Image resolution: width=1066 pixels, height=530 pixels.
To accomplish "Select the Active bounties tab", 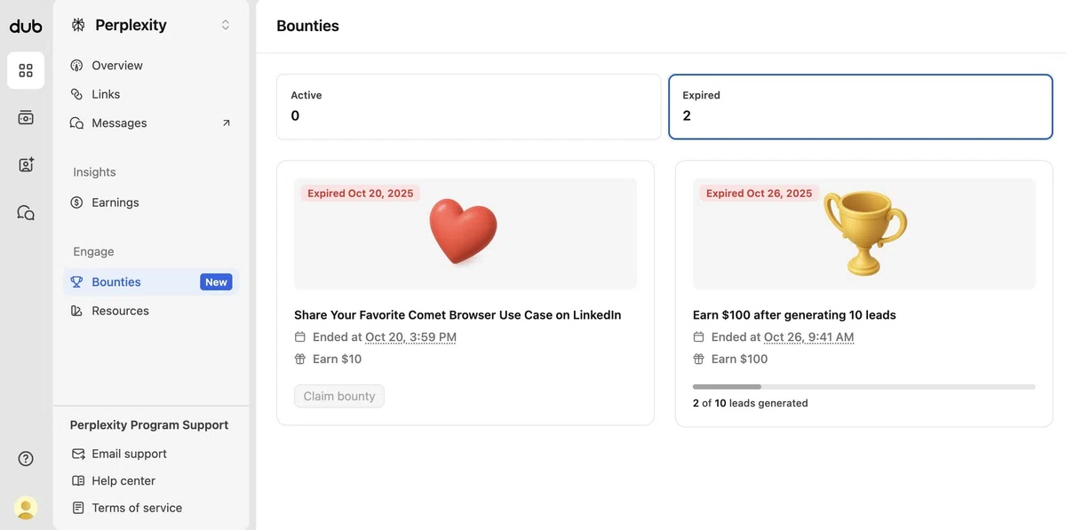I will (x=468, y=107).
